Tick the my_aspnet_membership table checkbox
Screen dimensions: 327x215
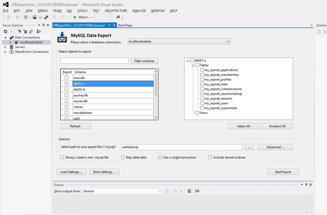202,75
